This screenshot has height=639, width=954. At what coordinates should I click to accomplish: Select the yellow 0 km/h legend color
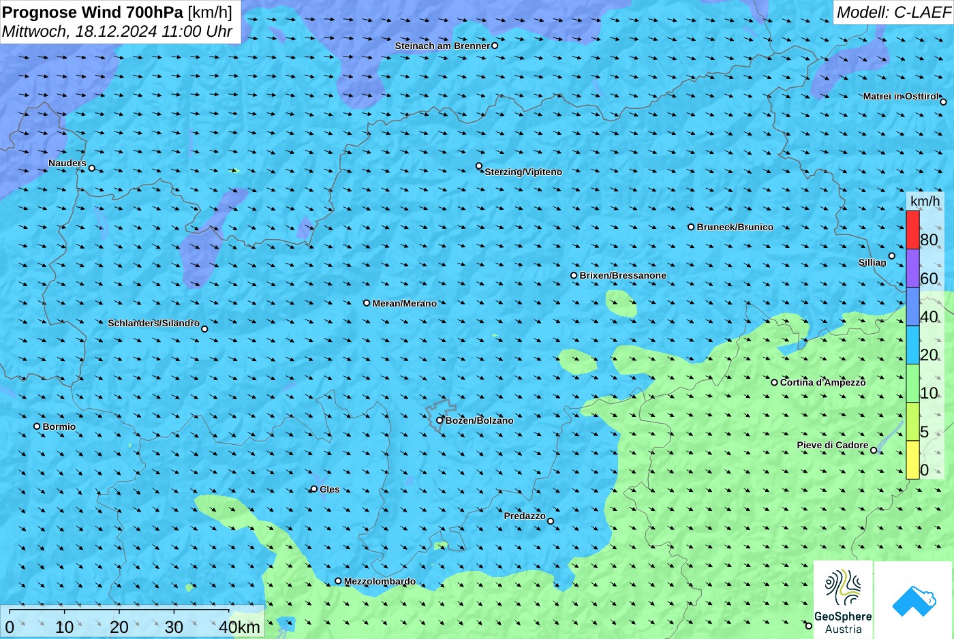(912, 460)
